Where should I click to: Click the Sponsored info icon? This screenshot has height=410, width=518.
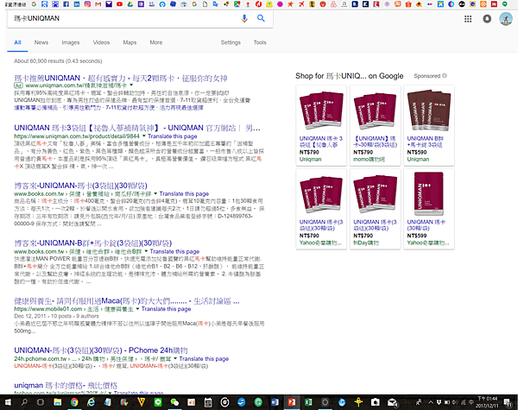[445, 76]
